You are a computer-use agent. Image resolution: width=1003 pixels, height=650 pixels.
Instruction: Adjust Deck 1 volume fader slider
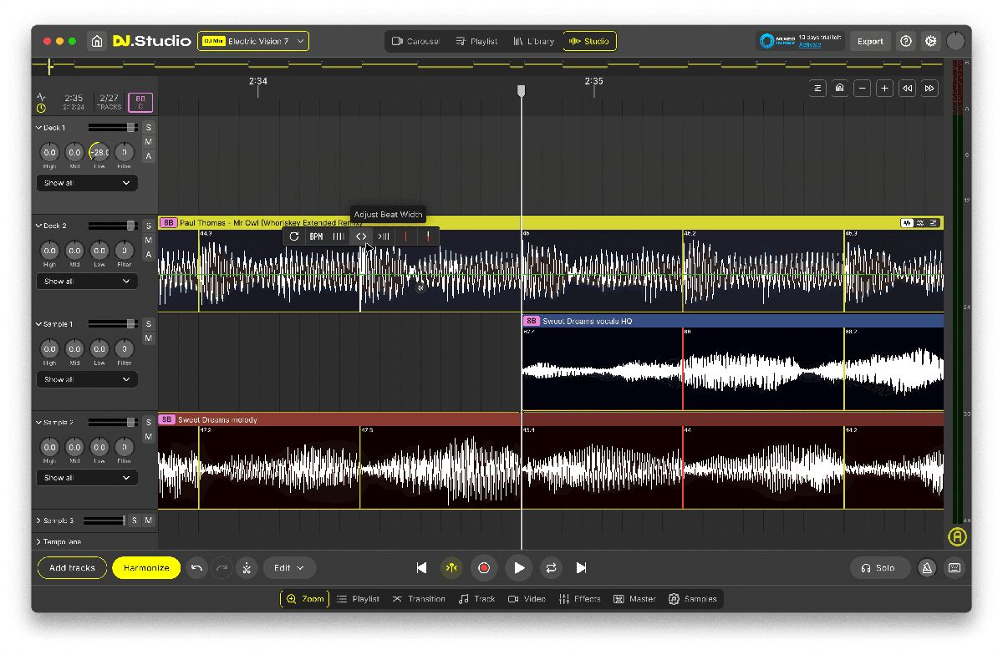point(130,128)
